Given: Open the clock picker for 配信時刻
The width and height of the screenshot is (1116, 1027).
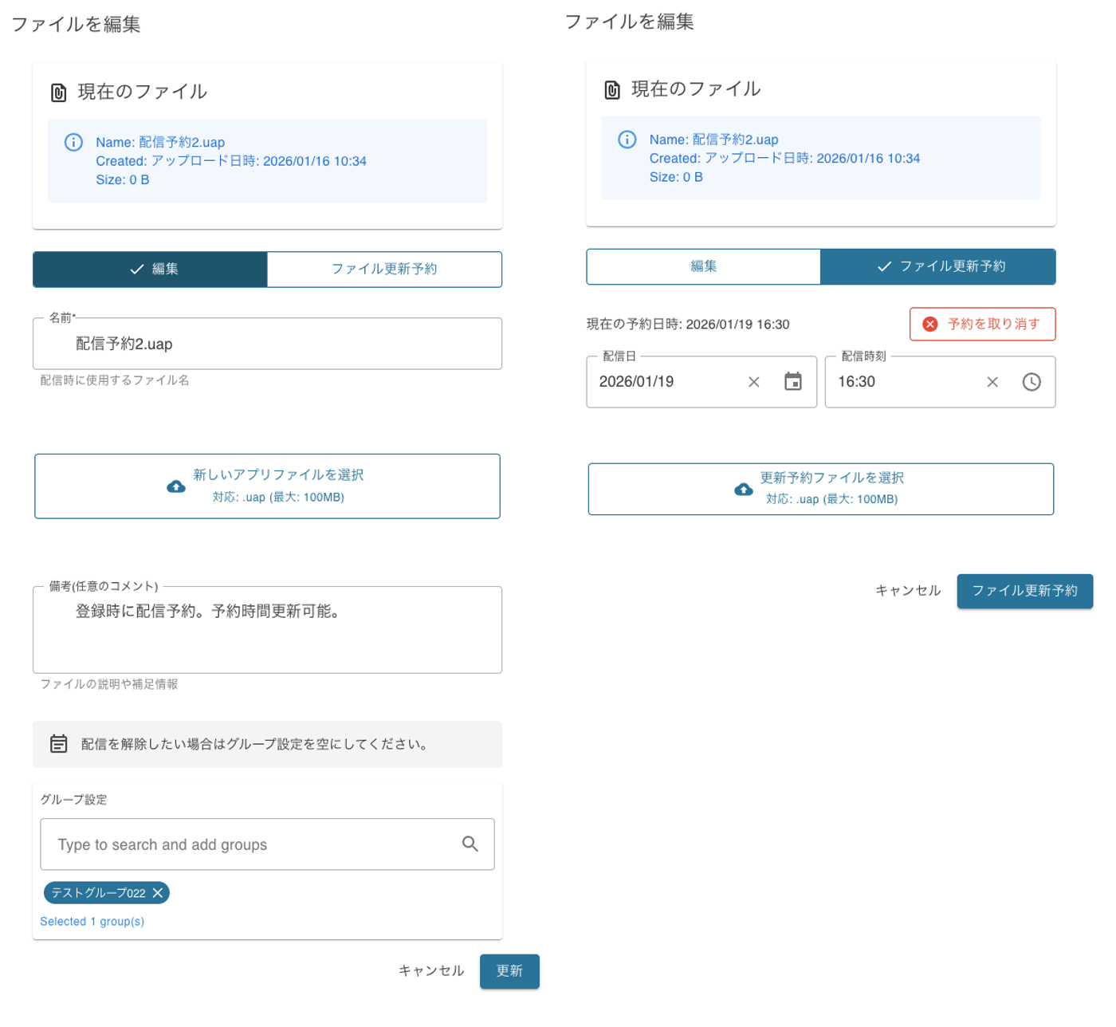Looking at the screenshot, I should [1031, 382].
